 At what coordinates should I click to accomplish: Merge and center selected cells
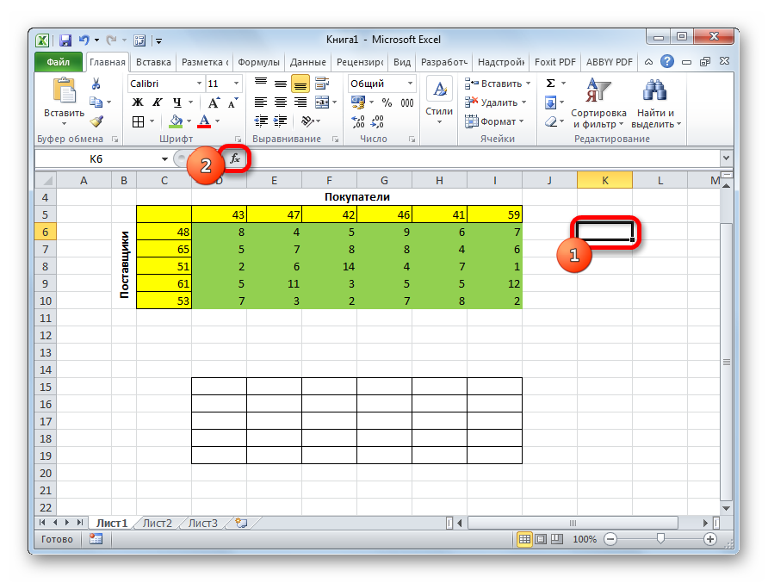322,102
